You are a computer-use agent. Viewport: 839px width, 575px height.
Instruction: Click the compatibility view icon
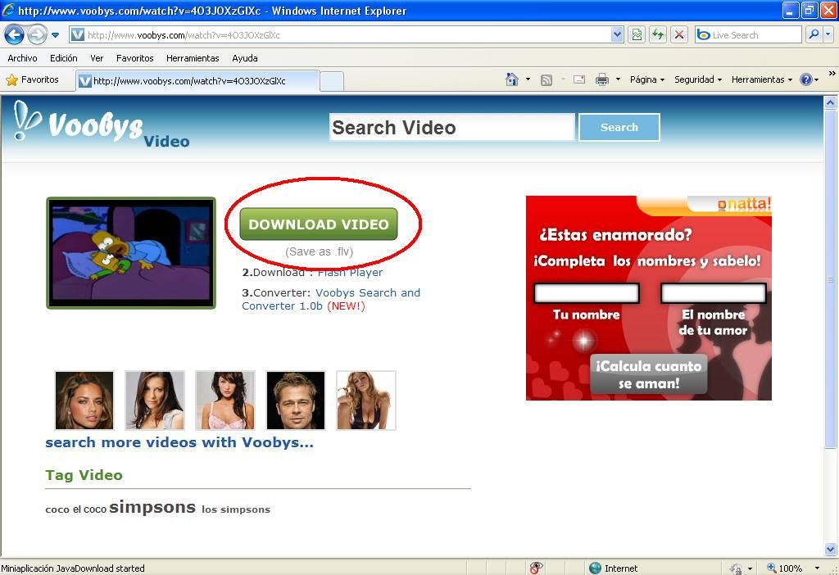637,35
